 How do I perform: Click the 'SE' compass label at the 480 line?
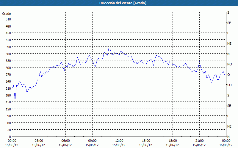click(229, 23)
